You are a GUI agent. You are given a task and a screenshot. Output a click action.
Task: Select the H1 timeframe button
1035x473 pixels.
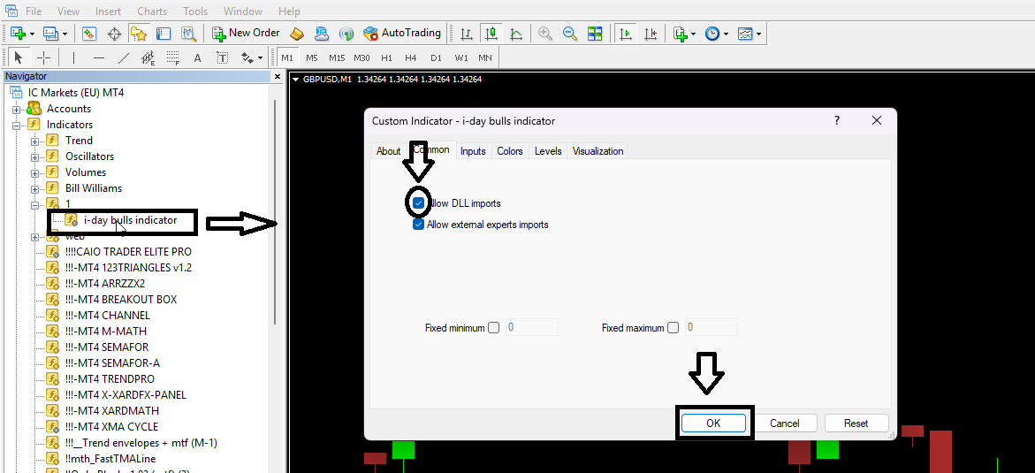point(386,58)
